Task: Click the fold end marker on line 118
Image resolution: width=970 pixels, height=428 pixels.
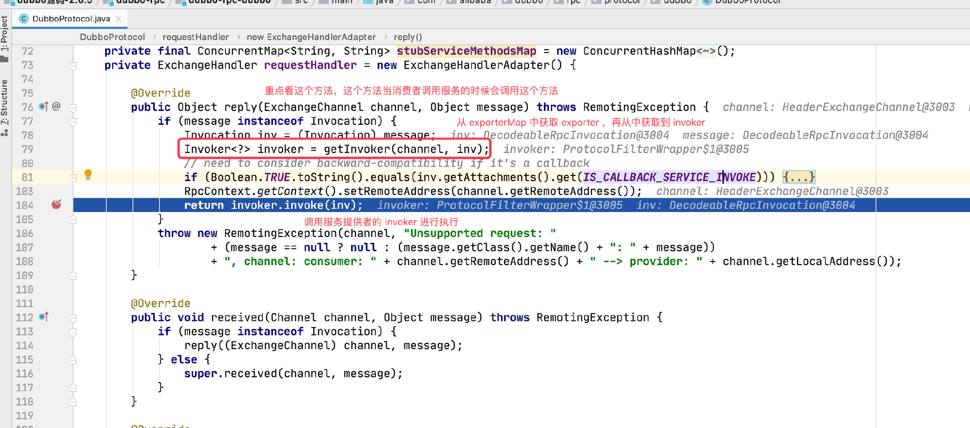Action: [73, 402]
